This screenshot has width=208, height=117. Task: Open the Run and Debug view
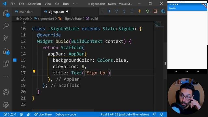[6, 51]
